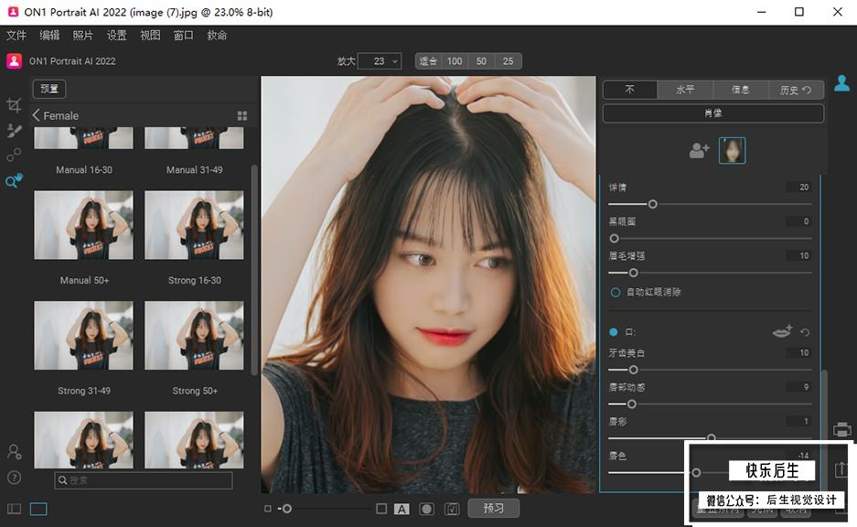Click the square icon before the A icon
The height and width of the screenshot is (527, 857).
tap(381, 509)
